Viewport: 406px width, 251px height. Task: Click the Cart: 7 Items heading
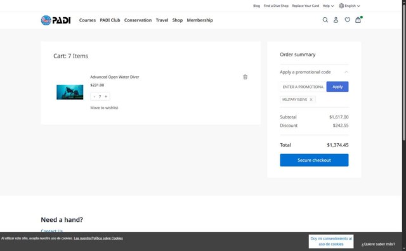click(70, 56)
